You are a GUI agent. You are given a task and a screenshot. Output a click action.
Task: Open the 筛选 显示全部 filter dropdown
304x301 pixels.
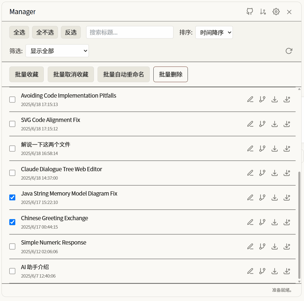pyautogui.click(x=57, y=51)
